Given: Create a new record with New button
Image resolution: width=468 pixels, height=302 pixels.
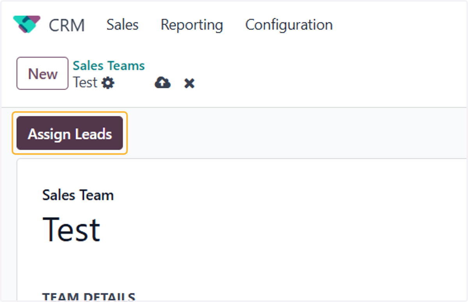Looking at the screenshot, I should pos(43,73).
